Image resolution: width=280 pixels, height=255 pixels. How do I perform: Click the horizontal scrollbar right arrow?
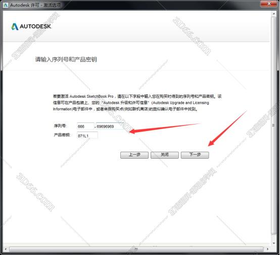pyautogui.click(x=267, y=249)
